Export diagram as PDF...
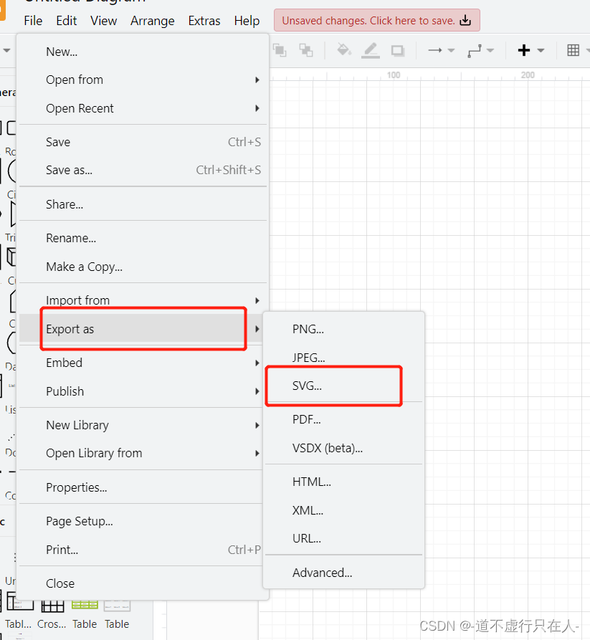This screenshot has width=590, height=640. (x=343, y=419)
